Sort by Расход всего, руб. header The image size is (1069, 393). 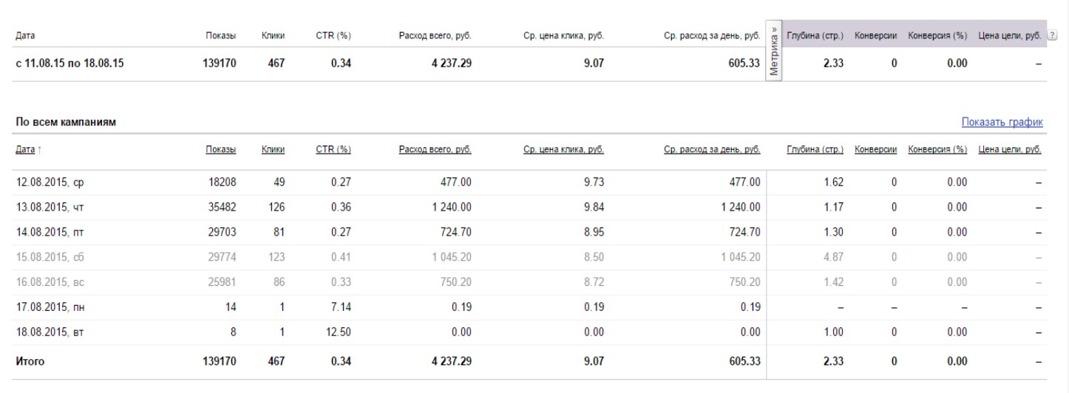coord(435,150)
